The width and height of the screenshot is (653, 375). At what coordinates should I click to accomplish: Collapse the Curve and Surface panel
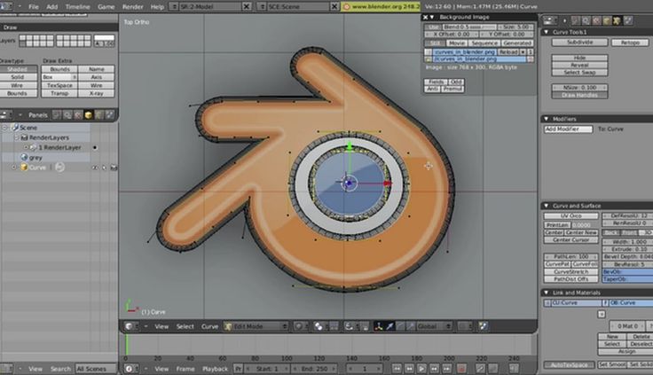(546, 206)
